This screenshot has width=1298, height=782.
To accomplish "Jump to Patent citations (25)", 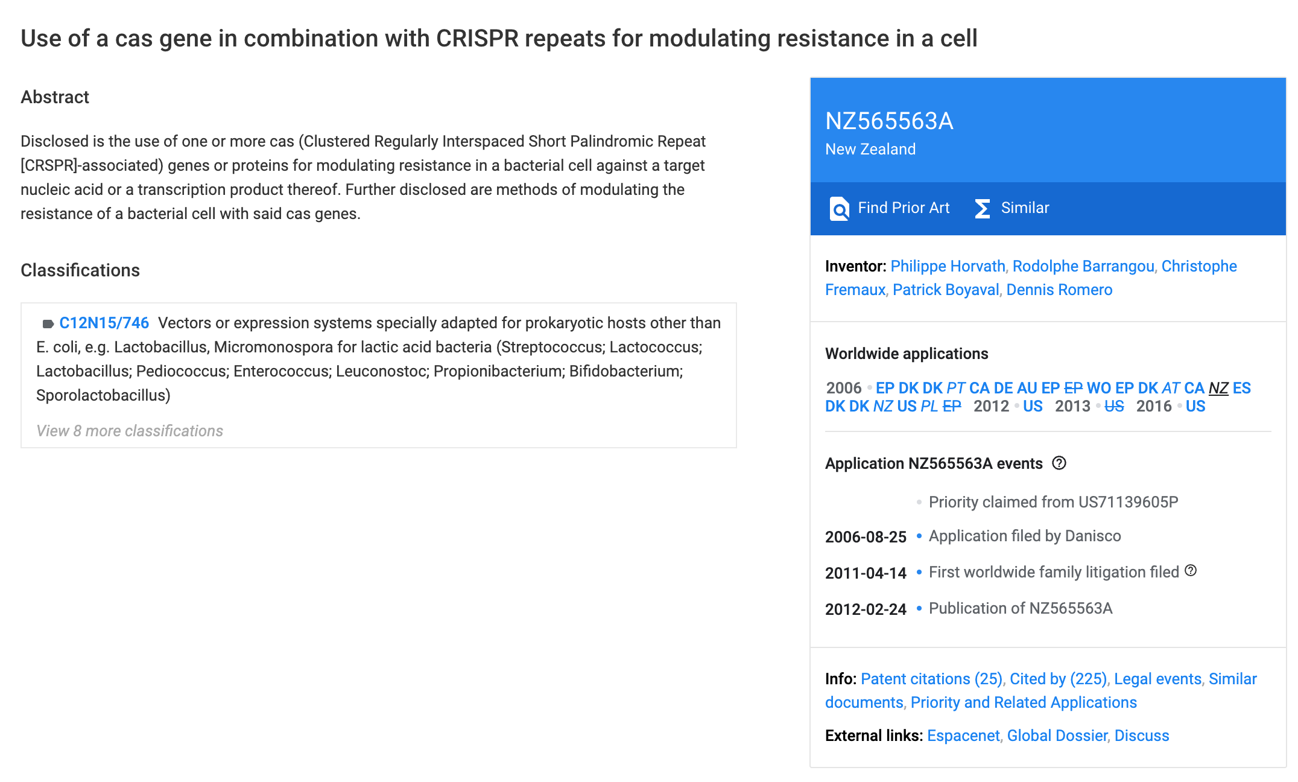I will point(931,679).
